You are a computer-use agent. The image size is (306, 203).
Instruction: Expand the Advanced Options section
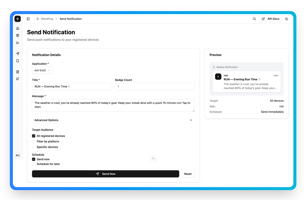coord(113,120)
